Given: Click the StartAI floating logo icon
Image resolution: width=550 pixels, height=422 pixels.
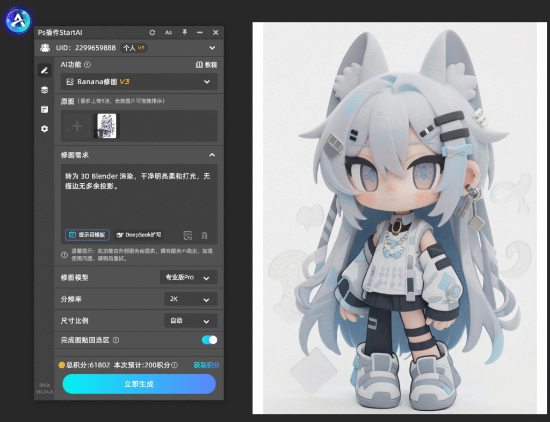Looking at the screenshot, I should 18,20.
